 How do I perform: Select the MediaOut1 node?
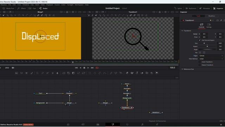click(156, 112)
